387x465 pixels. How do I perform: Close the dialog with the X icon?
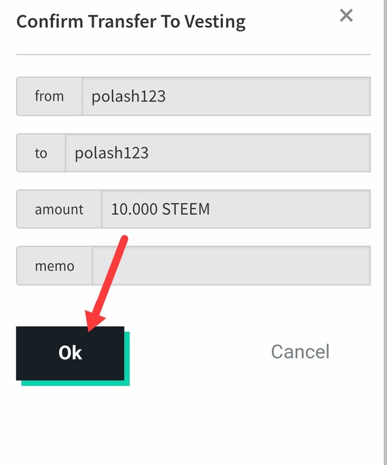(346, 16)
